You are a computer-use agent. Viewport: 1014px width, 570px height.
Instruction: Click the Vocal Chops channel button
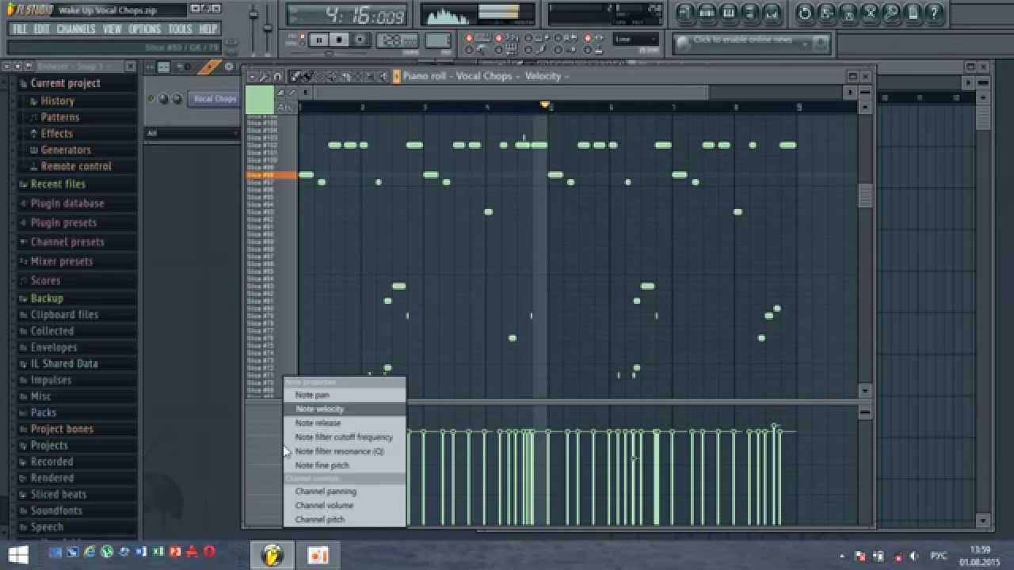[x=214, y=99]
